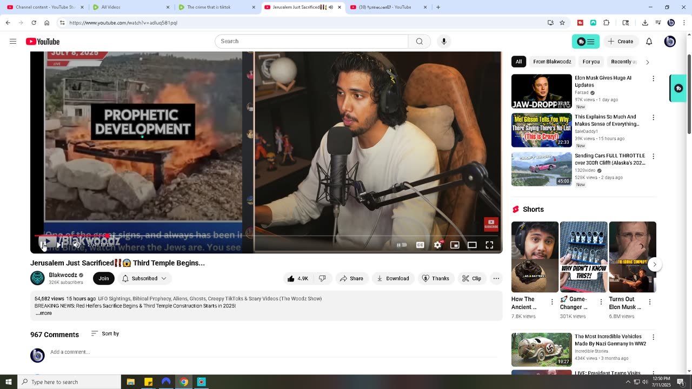Open Chrome downloads icon

tap(645, 23)
